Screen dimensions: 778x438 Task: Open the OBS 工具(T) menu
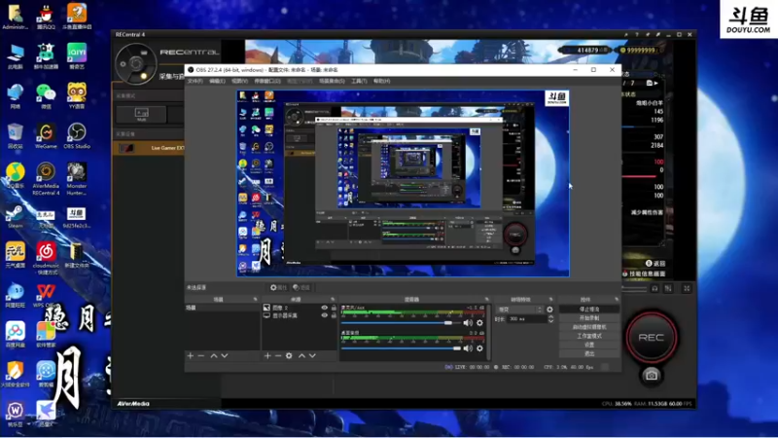pyautogui.click(x=359, y=81)
